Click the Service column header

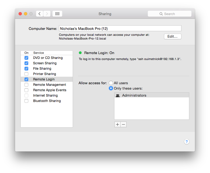point(52,53)
